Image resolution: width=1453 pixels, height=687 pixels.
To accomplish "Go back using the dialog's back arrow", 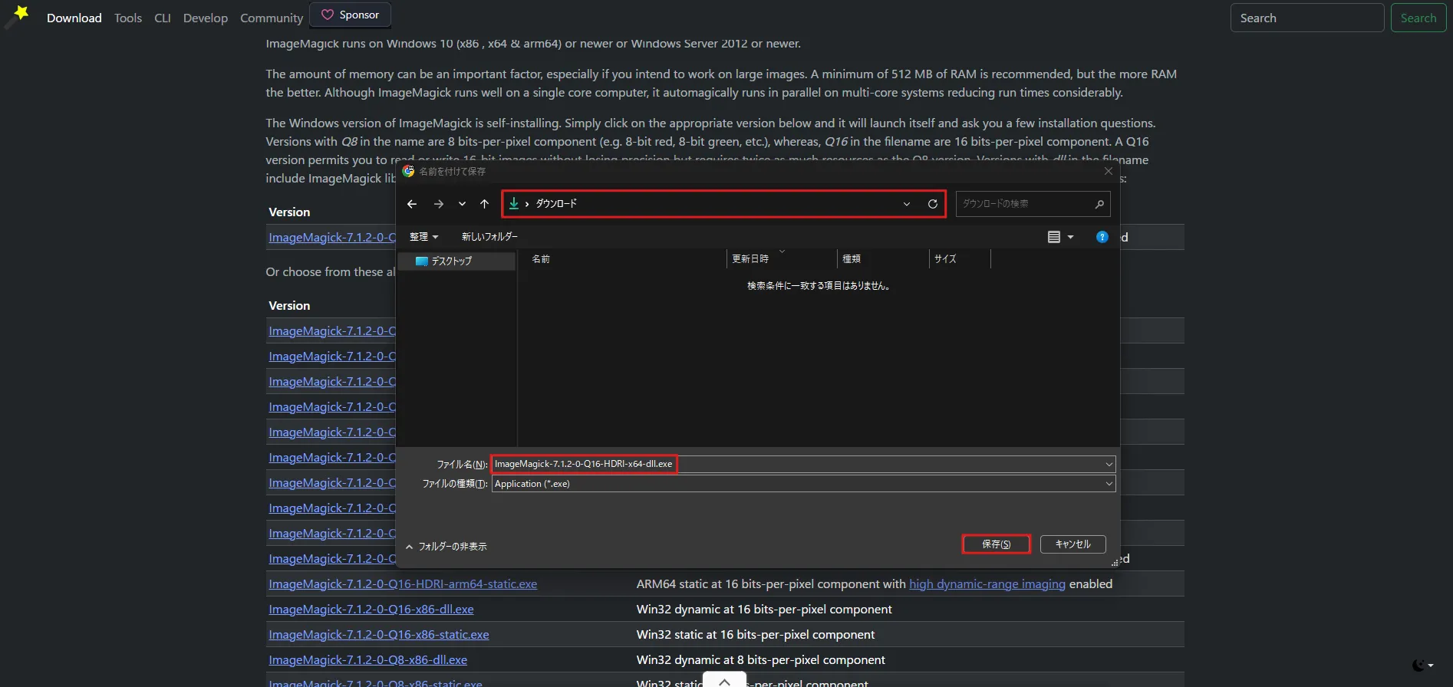I will pyautogui.click(x=412, y=204).
